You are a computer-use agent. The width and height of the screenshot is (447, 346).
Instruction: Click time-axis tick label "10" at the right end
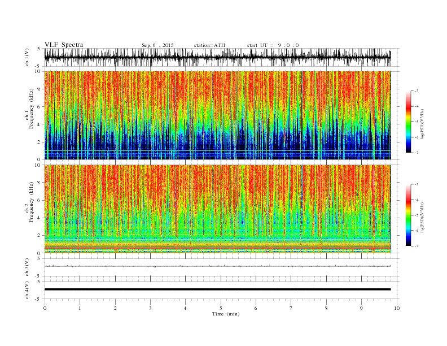pos(397,308)
